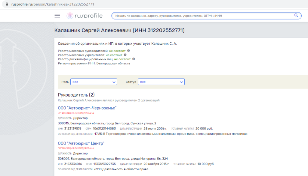Screen dimensions: 308x176
Task: Click liquidated label under Автоюрист-Черноземье
Action: click(76, 113)
